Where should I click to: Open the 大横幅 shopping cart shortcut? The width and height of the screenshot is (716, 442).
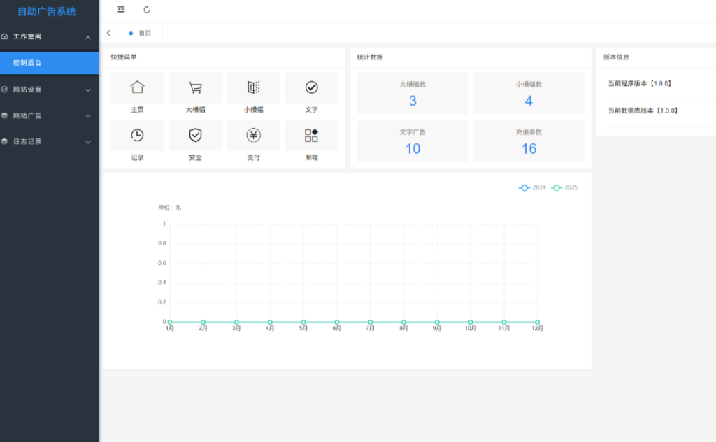[x=196, y=87]
